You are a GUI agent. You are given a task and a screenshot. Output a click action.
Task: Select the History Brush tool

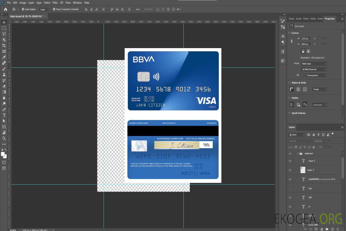pyautogui.click(x=4, y=80)
